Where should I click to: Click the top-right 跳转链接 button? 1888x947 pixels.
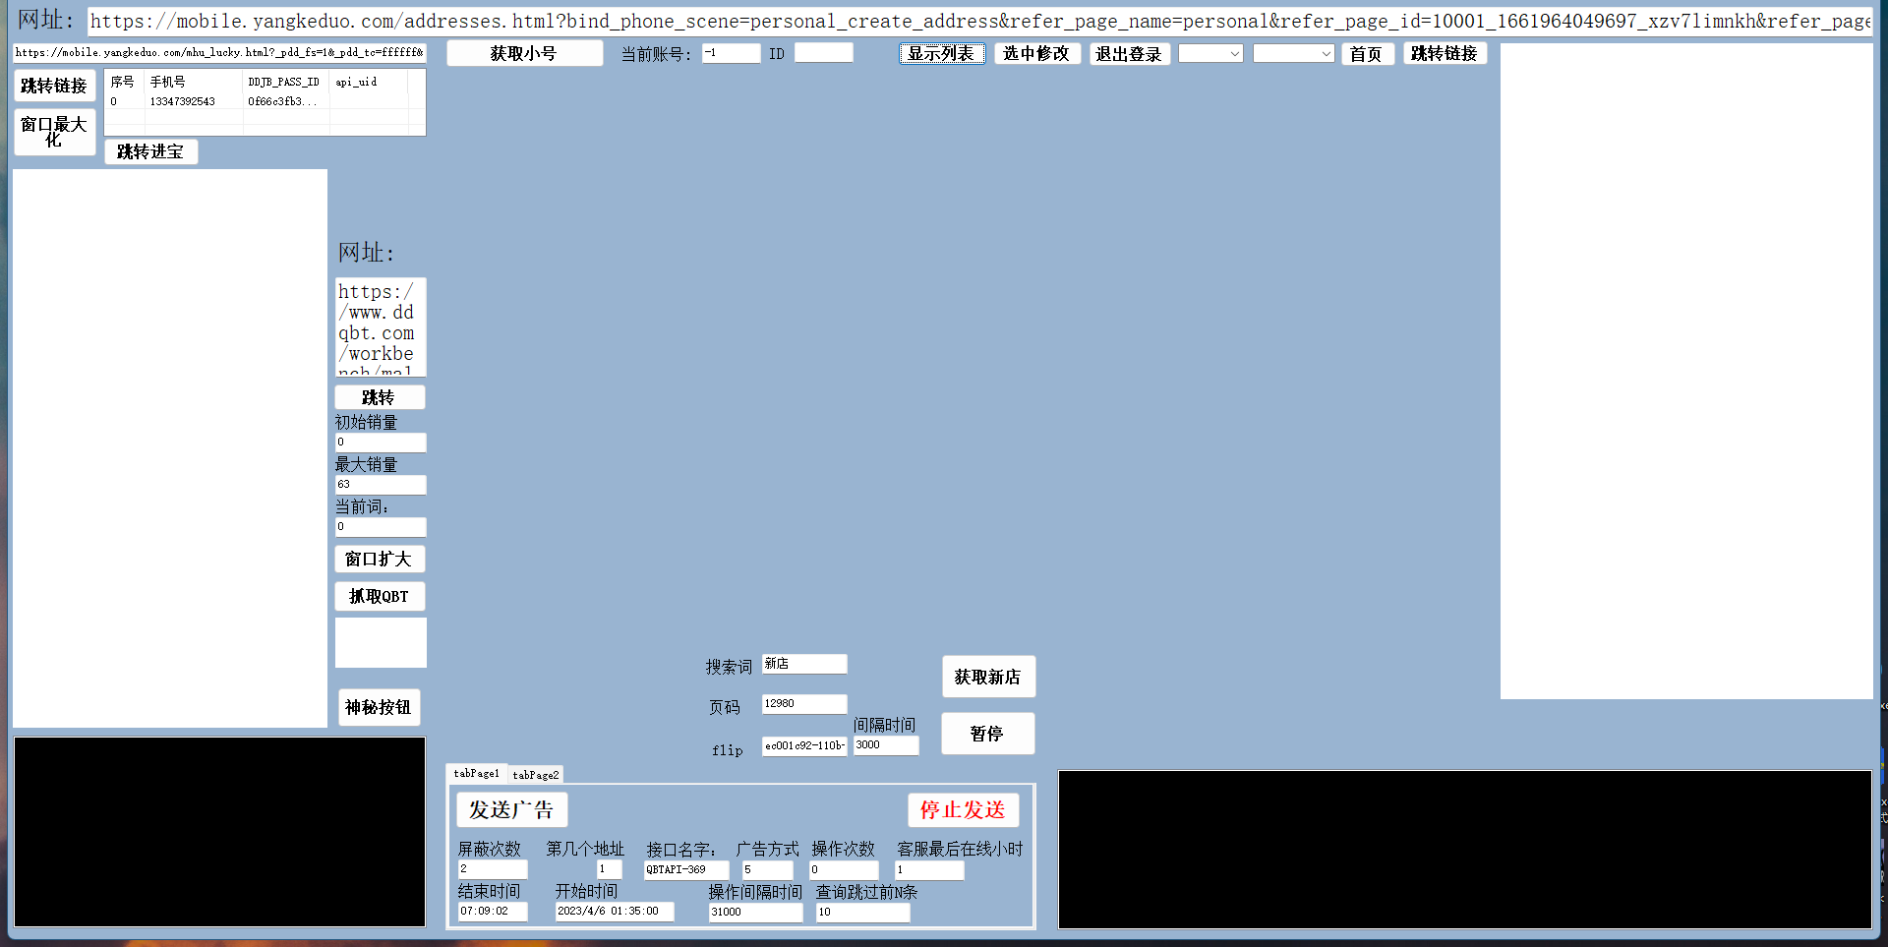tap(1445, 54)
